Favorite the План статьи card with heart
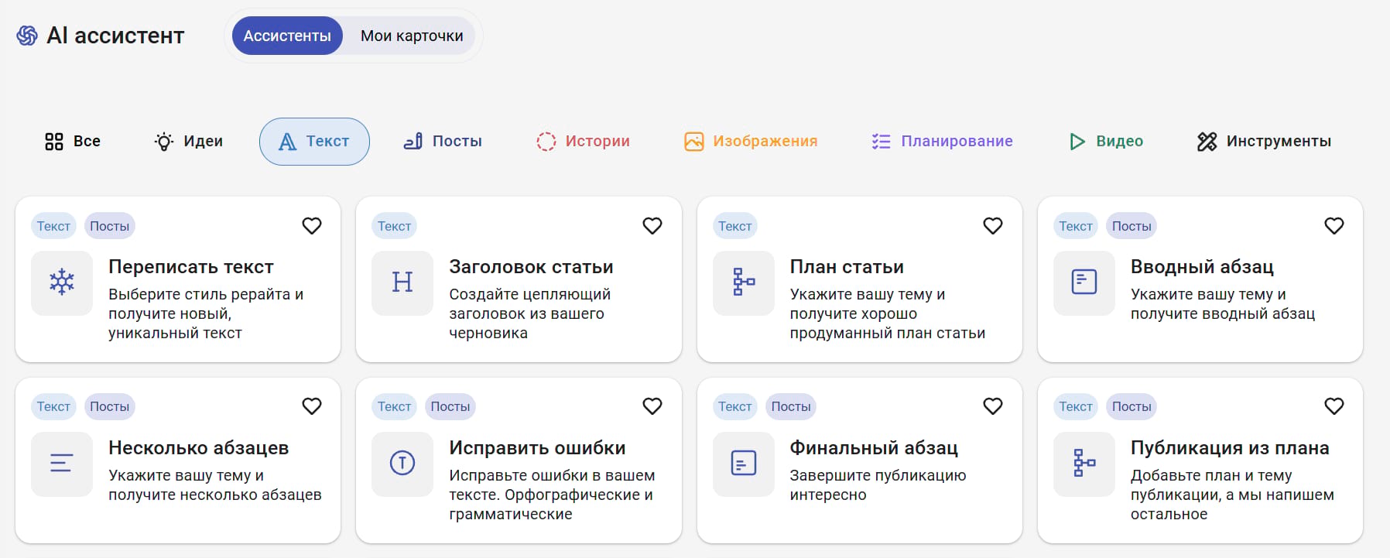Viewport: 1390px width, 558px height. click(x=993, y=226)
